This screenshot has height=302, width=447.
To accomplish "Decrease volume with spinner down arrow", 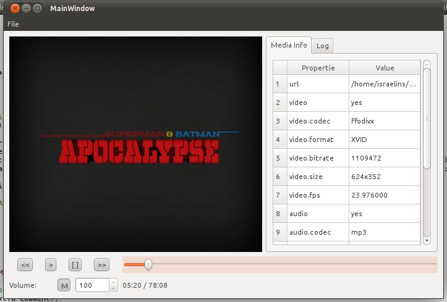I will [114, 288].
